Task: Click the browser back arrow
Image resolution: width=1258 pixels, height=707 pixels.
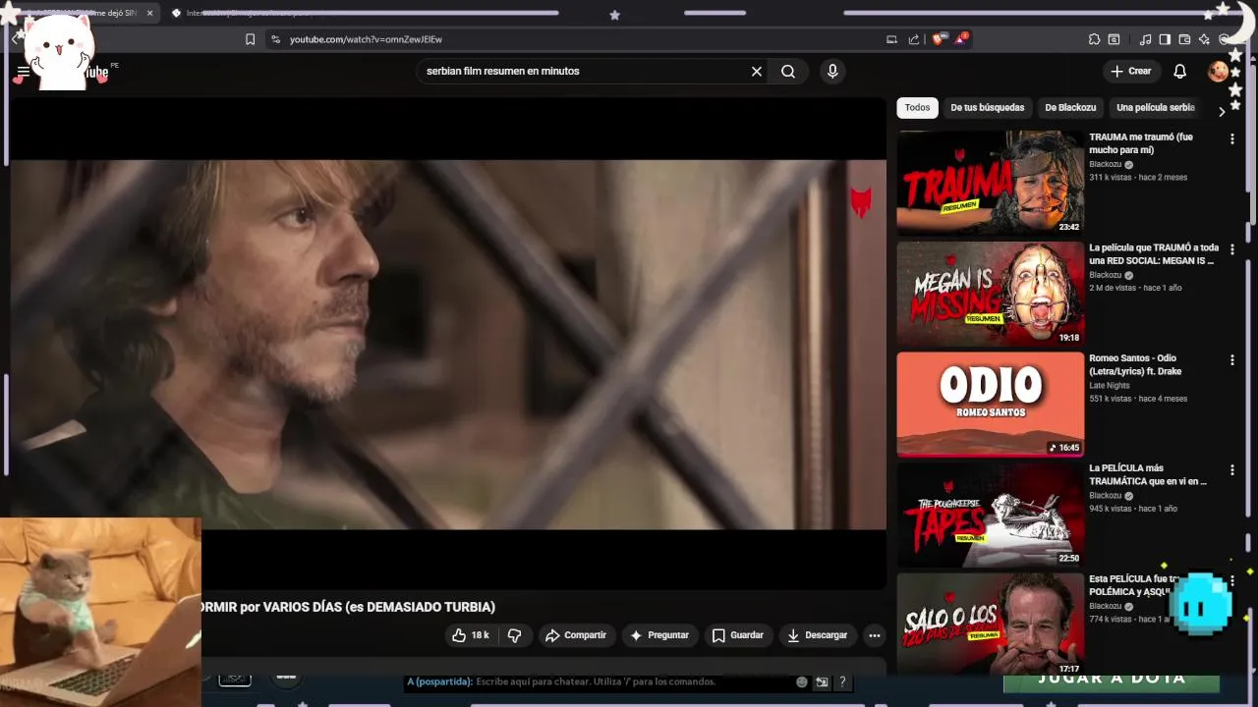Action: click(17, 39)
